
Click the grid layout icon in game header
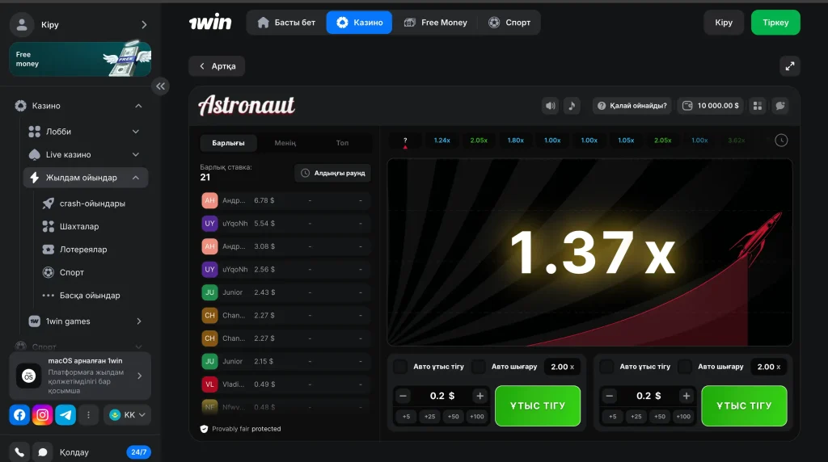(x=758, y=106)
